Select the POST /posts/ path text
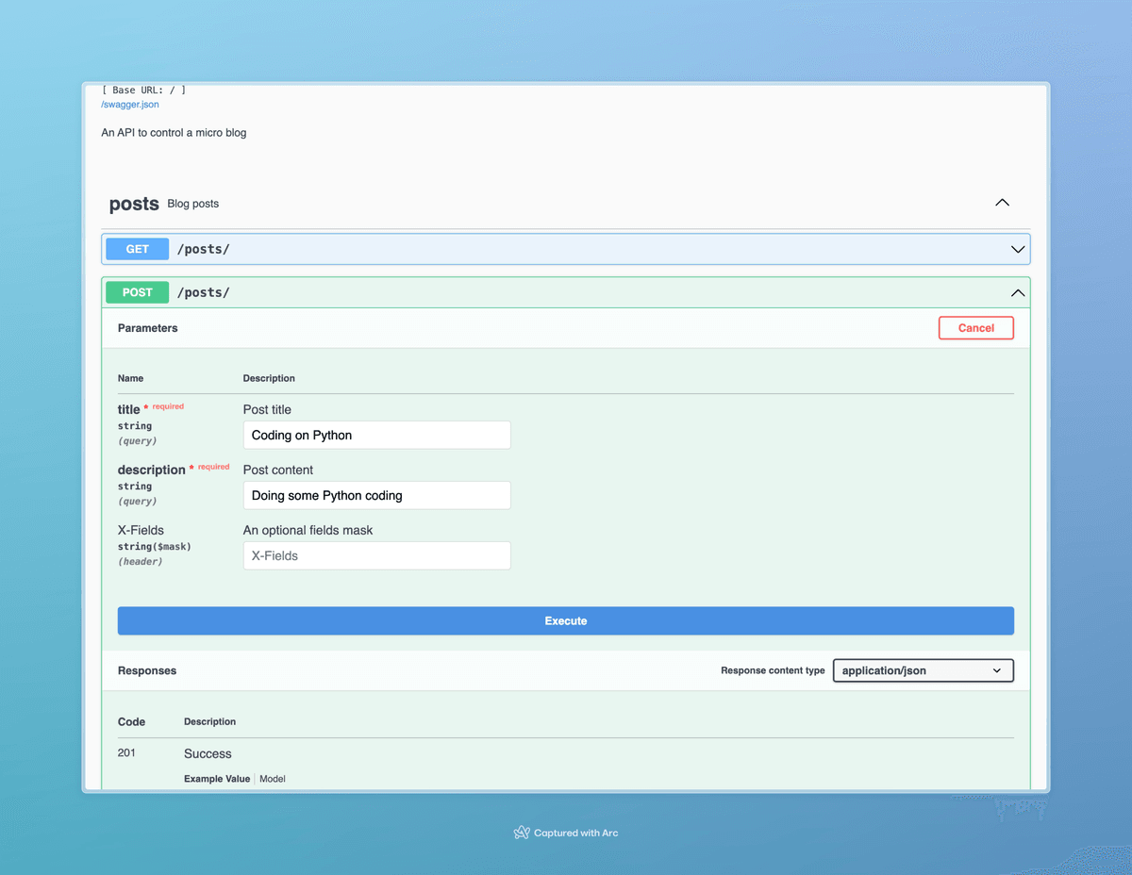Image resolution: width=1132 pixels, height=875 pixels. click(203, 292)
